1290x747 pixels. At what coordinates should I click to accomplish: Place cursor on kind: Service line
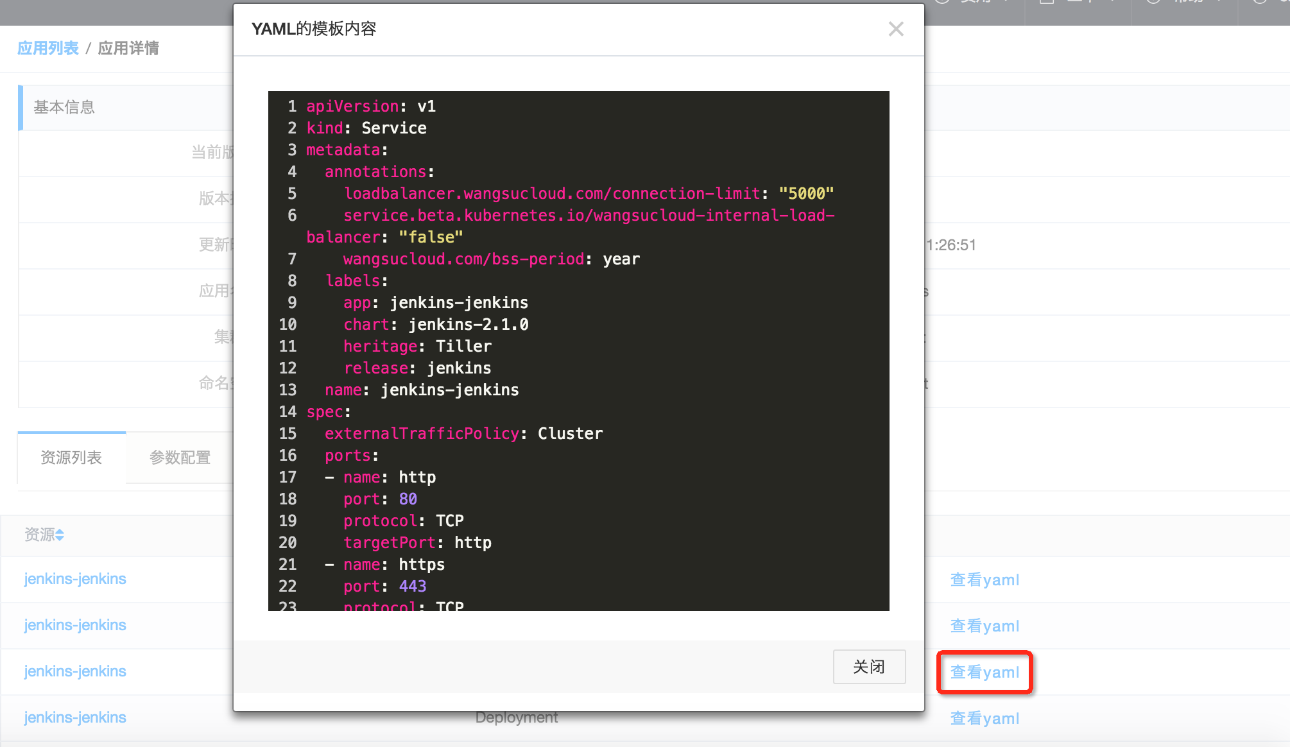click(366, 128)
